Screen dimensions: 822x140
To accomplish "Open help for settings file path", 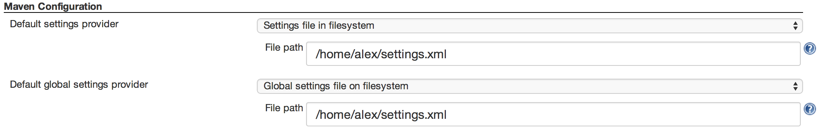I will click(x=809, y=48).
